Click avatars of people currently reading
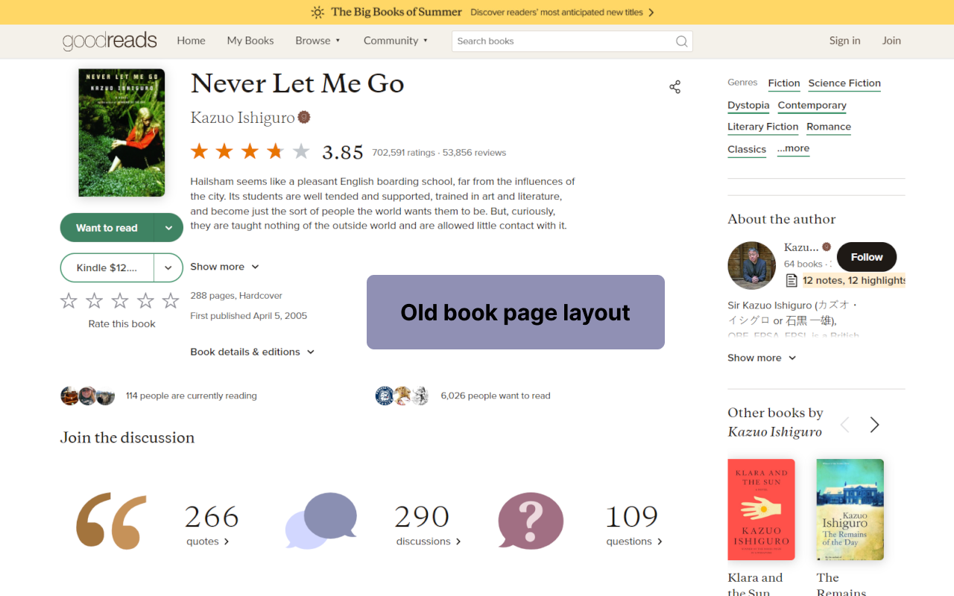 (x=88, y=396)
